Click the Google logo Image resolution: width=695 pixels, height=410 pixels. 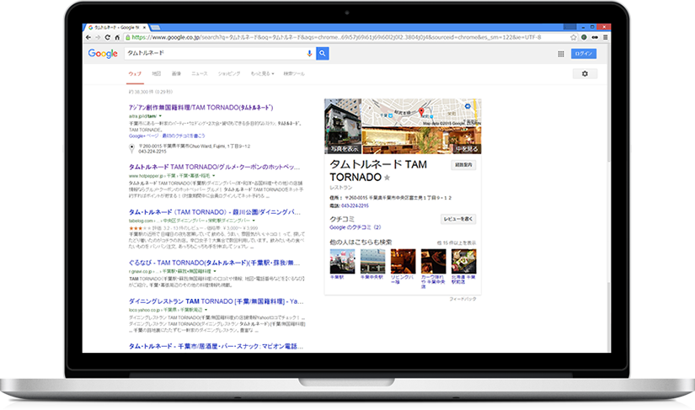pyautogui.click(x=103, y=54)
